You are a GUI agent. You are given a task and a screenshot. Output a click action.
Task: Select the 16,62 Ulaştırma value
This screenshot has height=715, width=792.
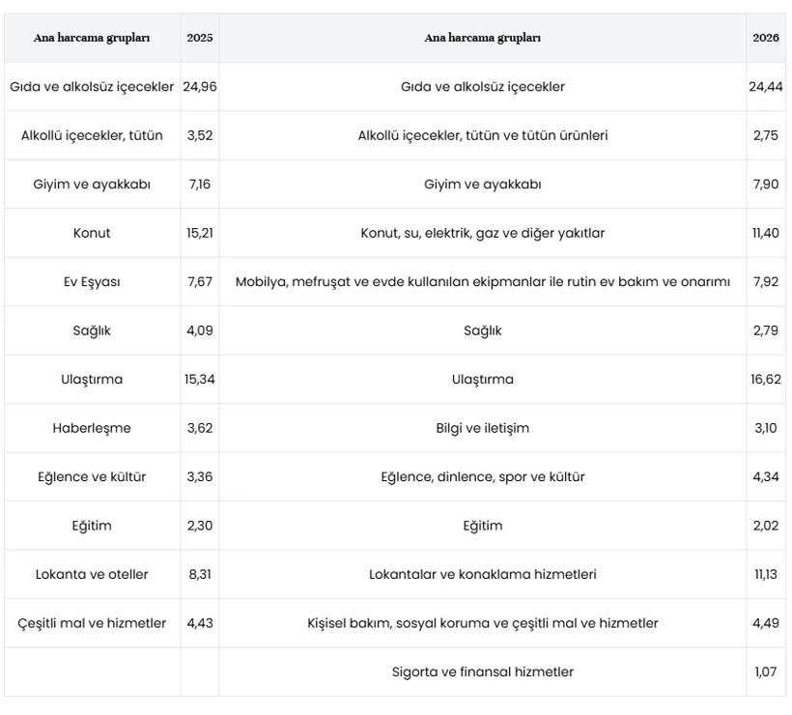766,380
